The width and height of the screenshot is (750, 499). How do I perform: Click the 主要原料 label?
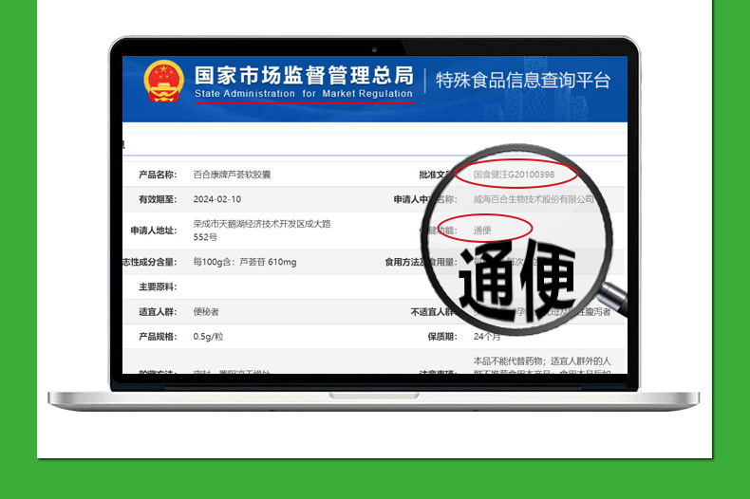[x=158, y=286]
